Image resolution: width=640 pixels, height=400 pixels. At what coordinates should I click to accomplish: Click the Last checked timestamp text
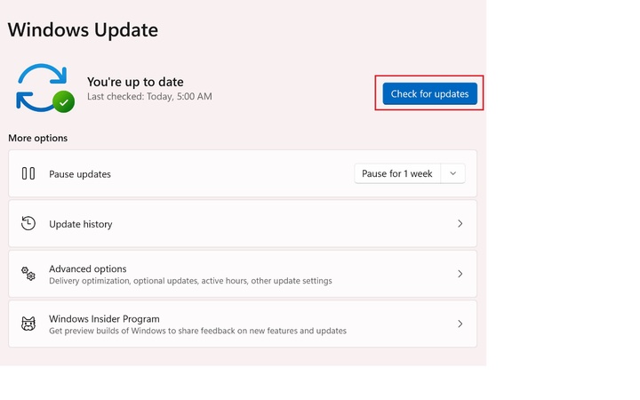point(149,96)
